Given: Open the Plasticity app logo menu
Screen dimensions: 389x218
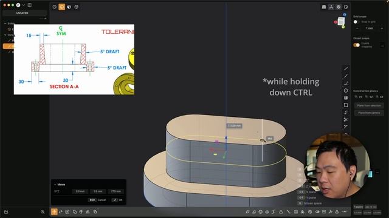Looking at the screenshot, I should point(18,5).
